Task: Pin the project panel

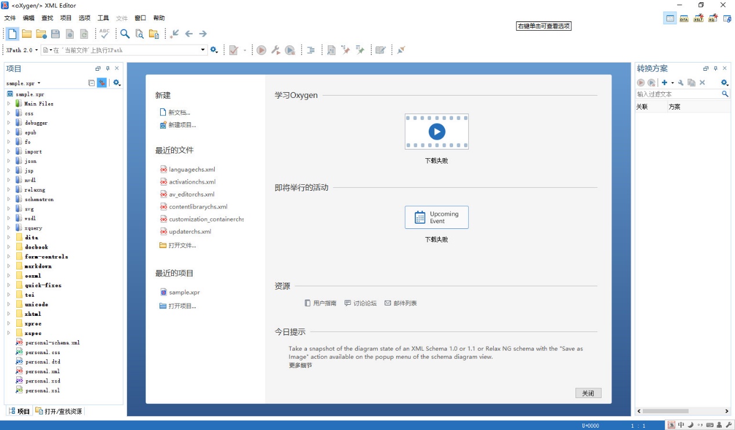Action: click(x=107, y=68)
